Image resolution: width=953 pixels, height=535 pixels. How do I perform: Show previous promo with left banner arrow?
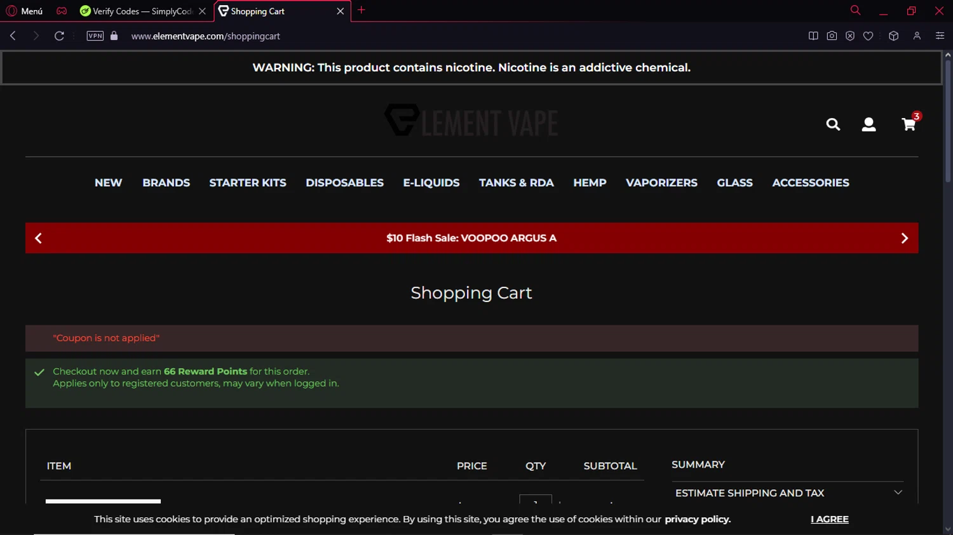pos(38,238)
